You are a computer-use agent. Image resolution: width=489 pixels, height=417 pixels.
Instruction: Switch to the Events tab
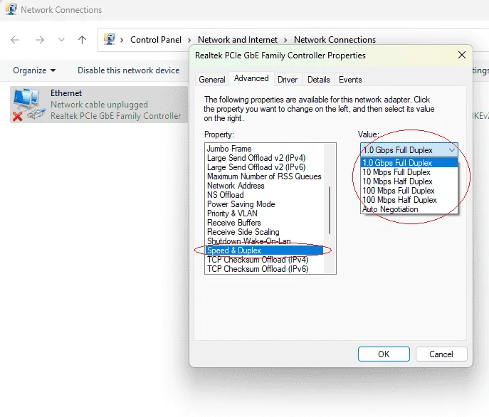pos(350,80)
